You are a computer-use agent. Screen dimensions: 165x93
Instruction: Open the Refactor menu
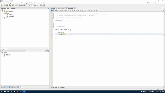18,3
